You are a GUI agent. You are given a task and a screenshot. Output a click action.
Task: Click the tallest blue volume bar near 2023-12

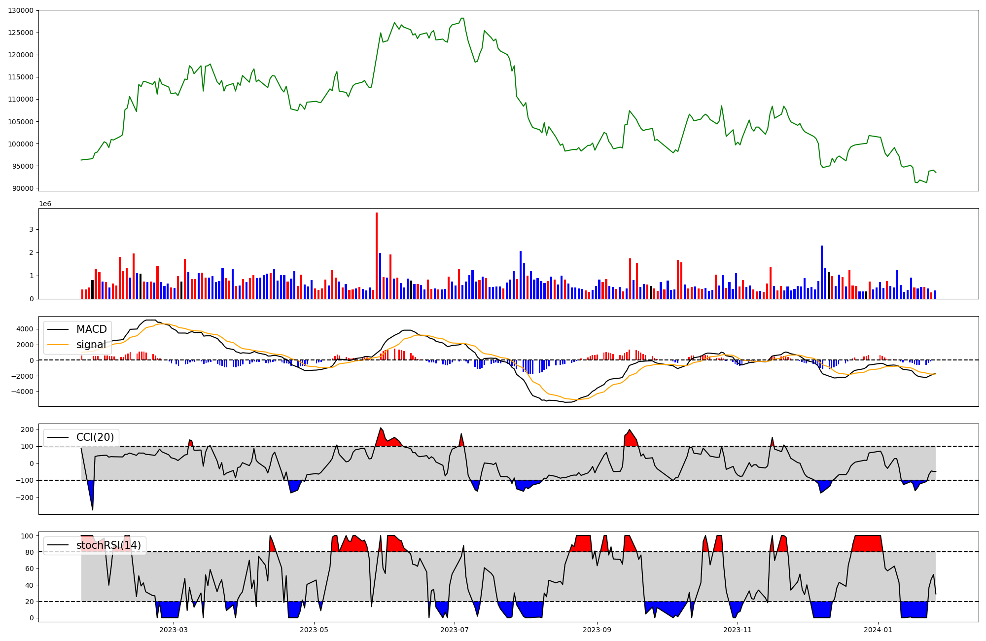click(x=822, y=272)
